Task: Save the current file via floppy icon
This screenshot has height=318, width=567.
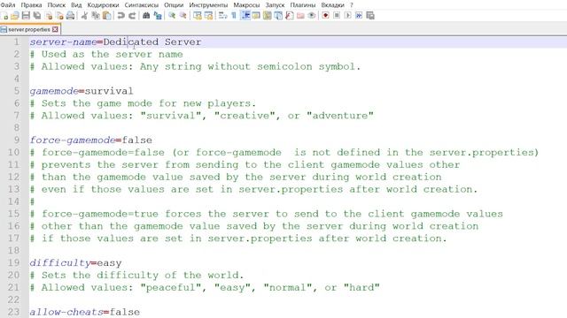Action: coord(26,16)
